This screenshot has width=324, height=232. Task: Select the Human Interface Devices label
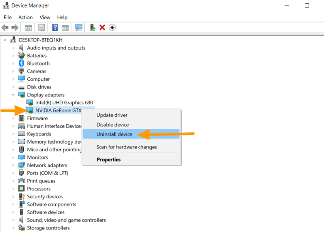[54, 126]
